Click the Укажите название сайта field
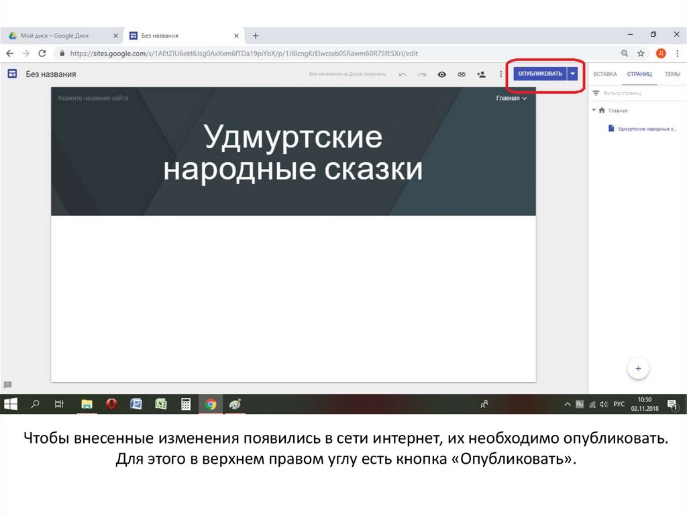Image resolution: width=687 pixels, height=514 pixels. point(93,98)
